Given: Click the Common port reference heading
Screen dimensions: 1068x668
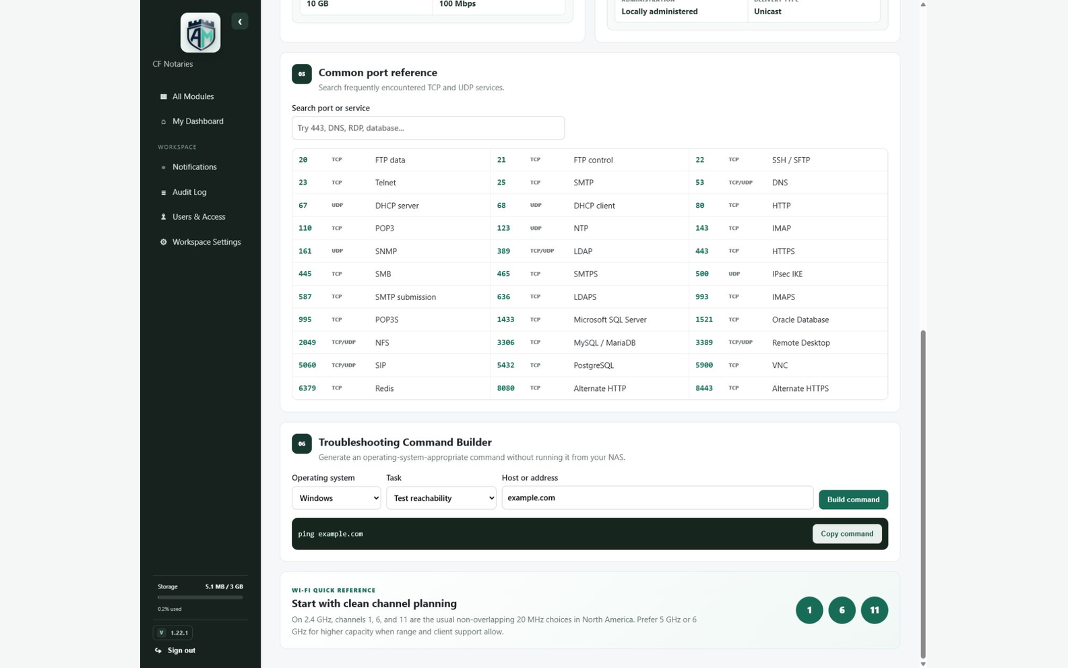Looking at the screenshot, I should pyautogui.click(x=377, y=73).
